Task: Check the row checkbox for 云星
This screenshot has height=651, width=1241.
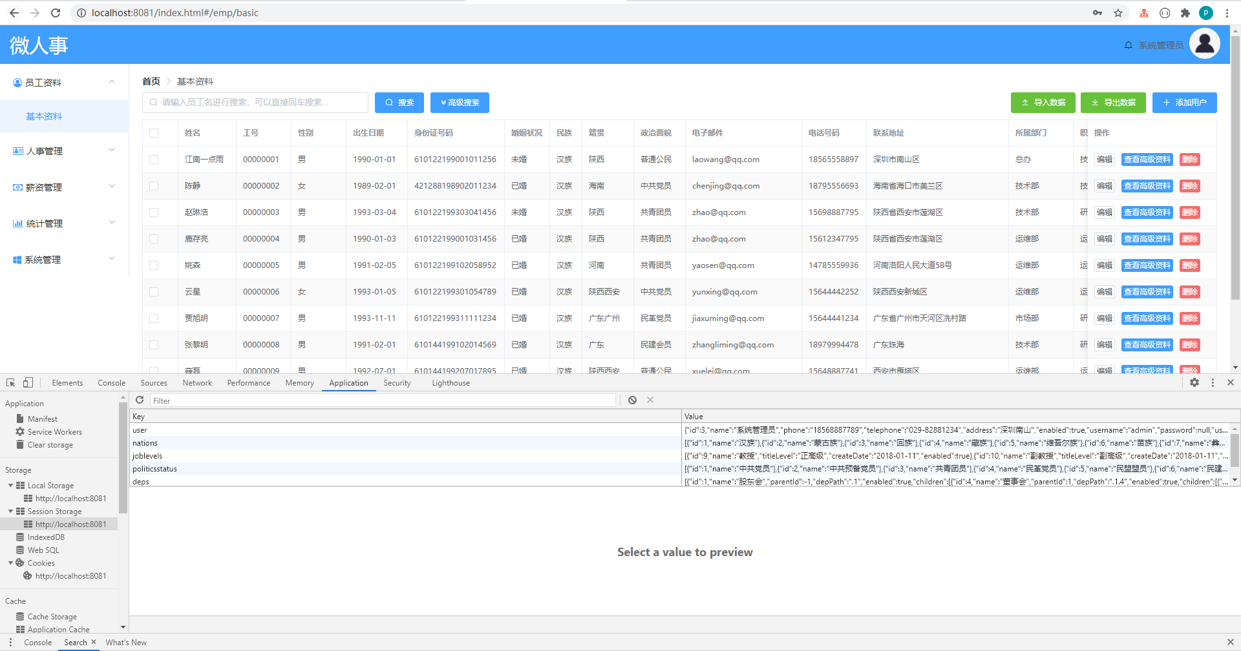Action: pos(153,291)
